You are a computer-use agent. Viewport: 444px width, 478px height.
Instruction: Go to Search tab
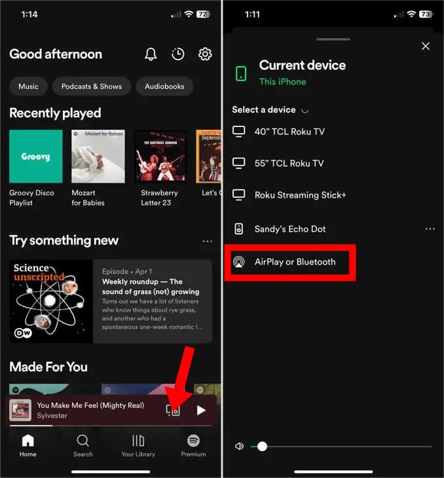[x=83, y=446]
